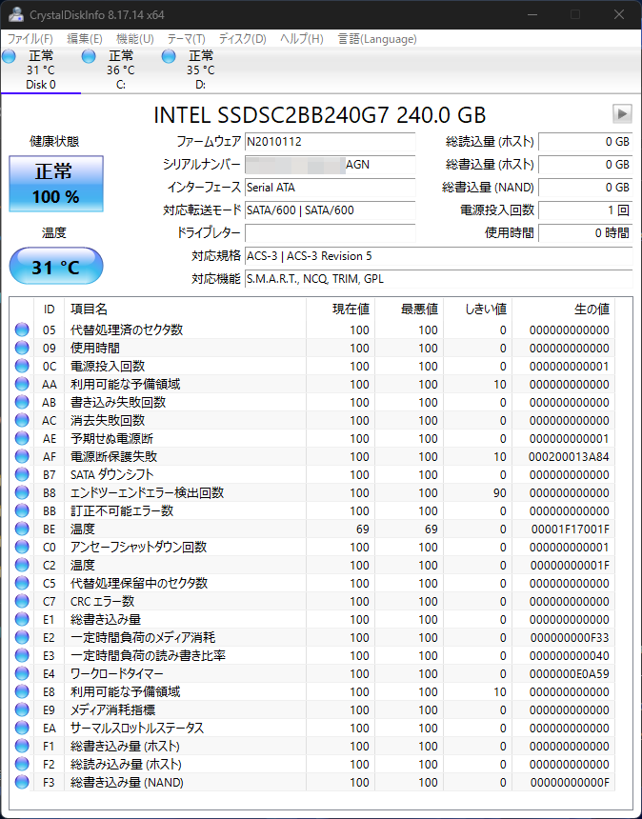Image resolution: width=642 pixels, height=819 pixels.
Task: Click the 現在値 column header
Action: (x=340, y=310)
